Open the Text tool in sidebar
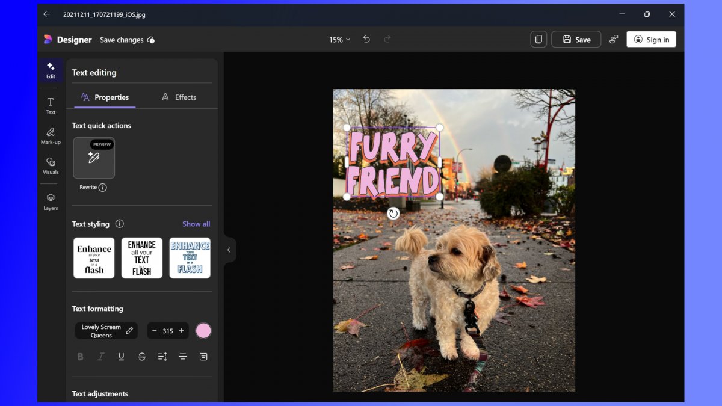The image size is (722, 406). click(51, 105)
